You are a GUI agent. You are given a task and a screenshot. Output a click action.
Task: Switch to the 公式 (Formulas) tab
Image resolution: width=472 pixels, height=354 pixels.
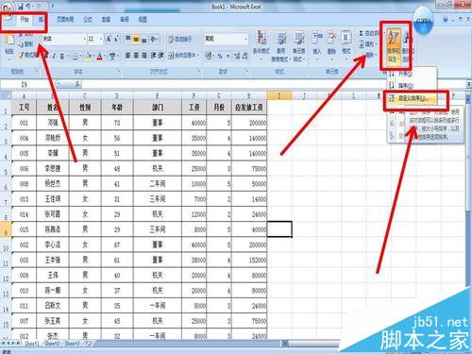(x=88, y=20)
